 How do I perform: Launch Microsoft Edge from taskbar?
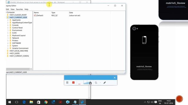24,102
